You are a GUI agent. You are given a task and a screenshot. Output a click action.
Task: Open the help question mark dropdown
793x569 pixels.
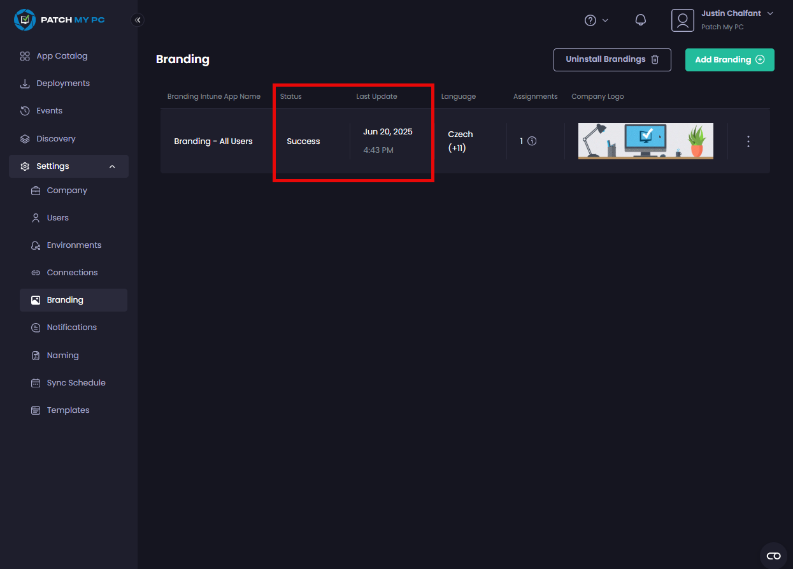(596, 20)
